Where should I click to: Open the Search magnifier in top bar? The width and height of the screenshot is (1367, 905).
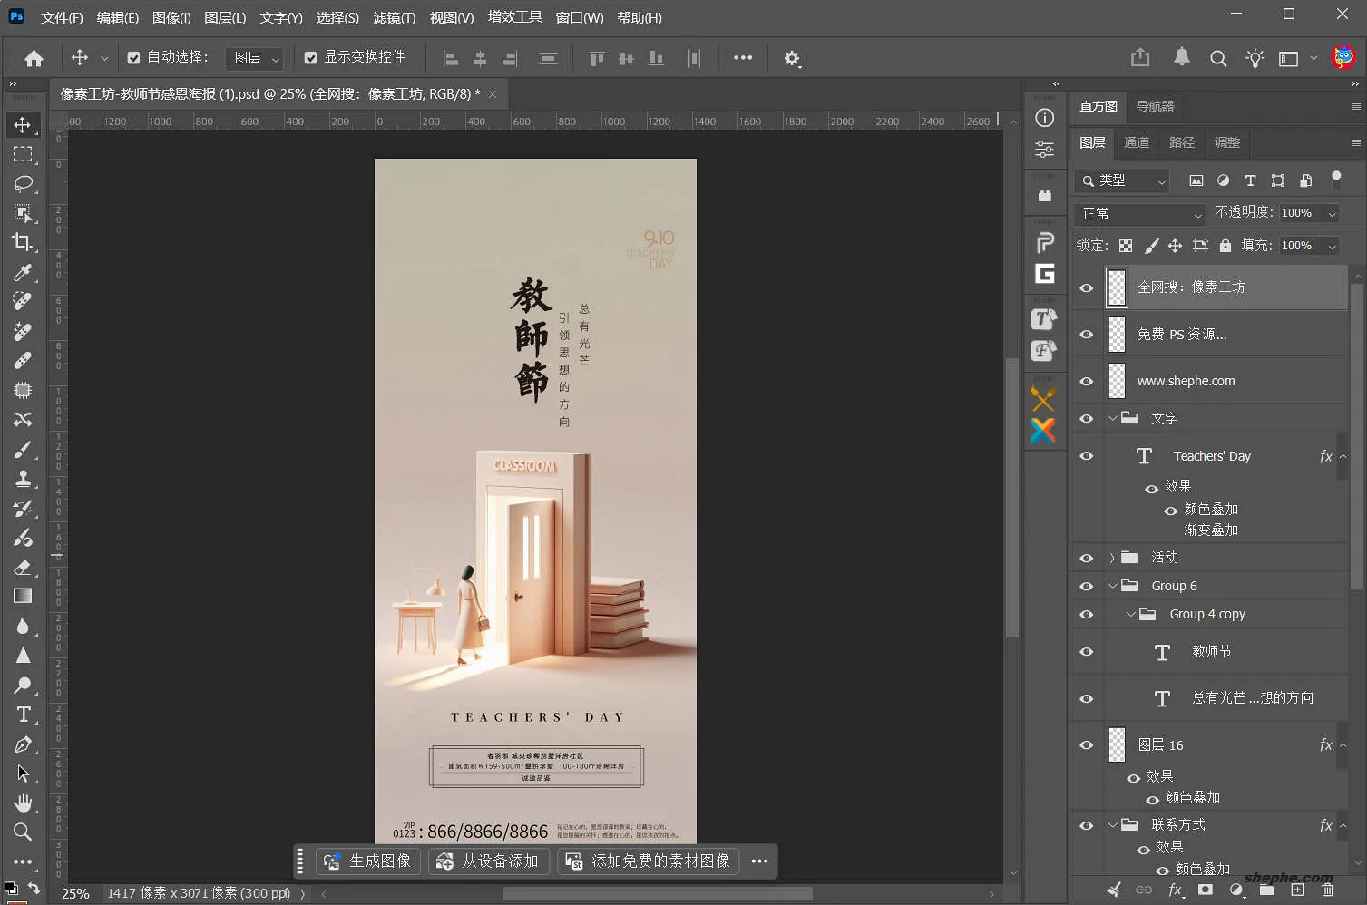click(x=1218, y=58)
